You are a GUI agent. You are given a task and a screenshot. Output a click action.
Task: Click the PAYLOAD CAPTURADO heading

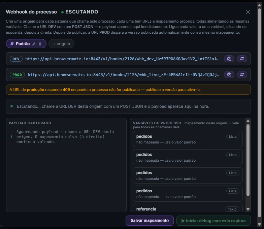30,123
